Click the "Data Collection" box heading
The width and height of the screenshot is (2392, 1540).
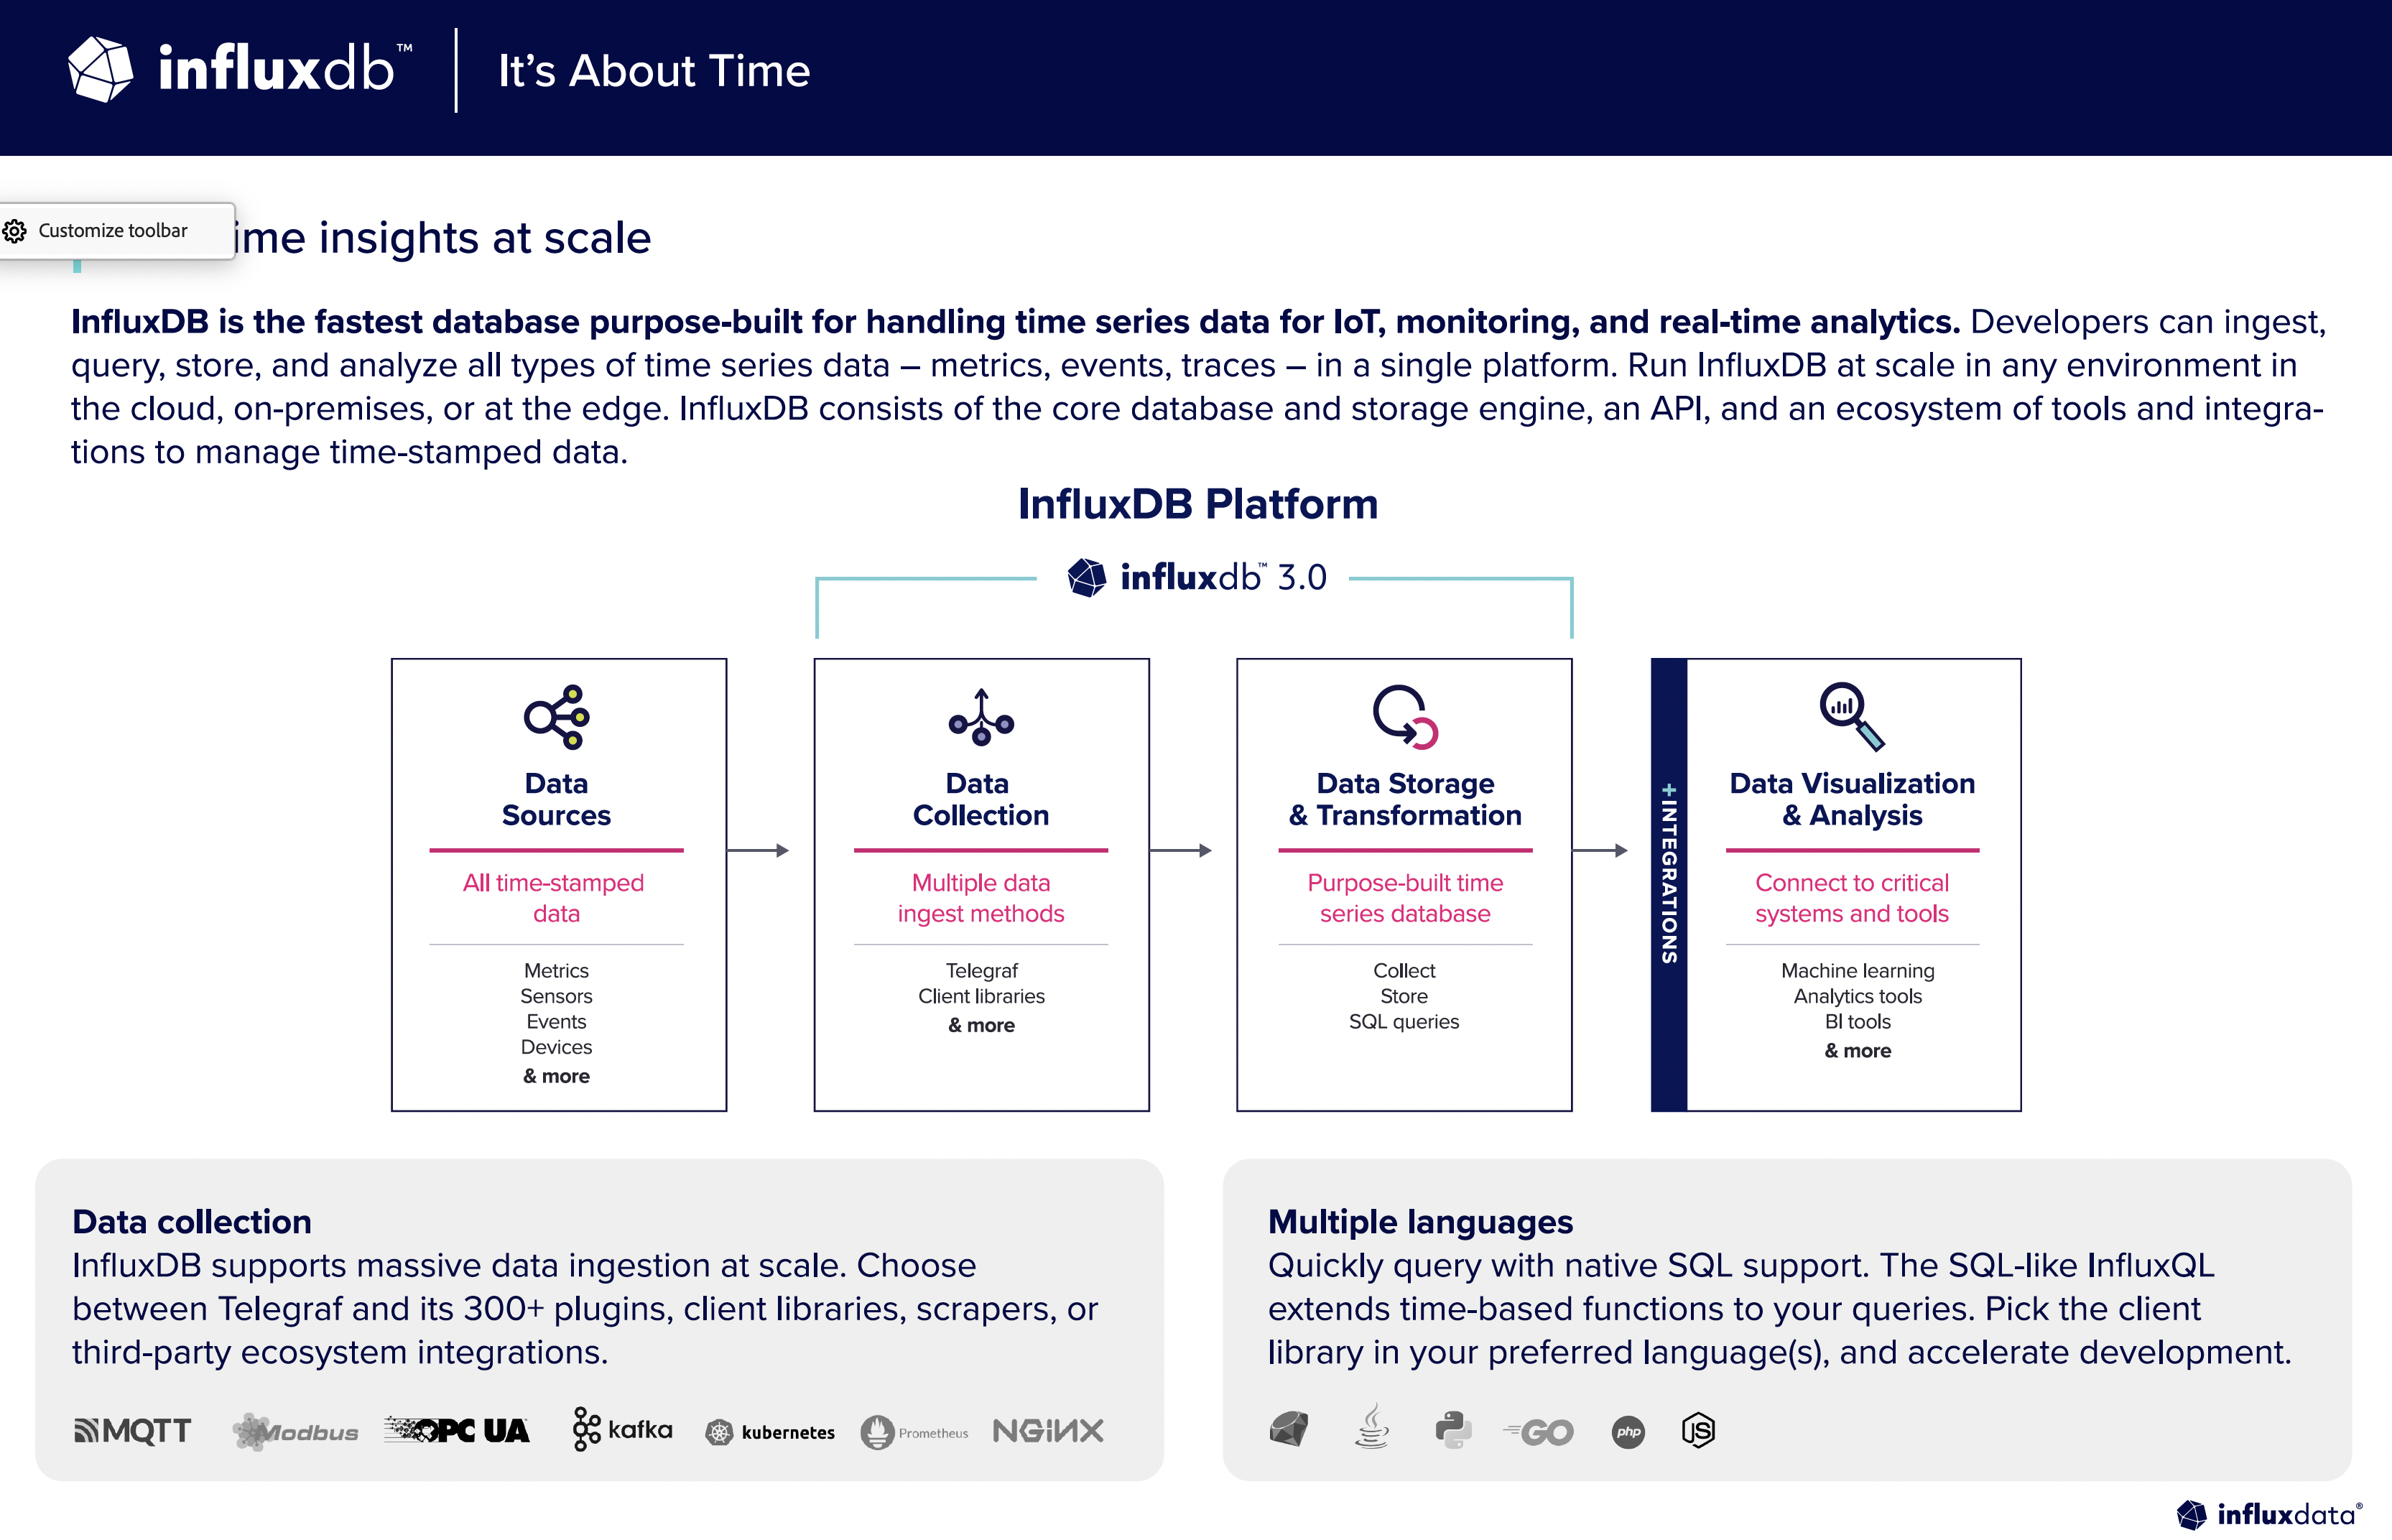click(981, 799)
